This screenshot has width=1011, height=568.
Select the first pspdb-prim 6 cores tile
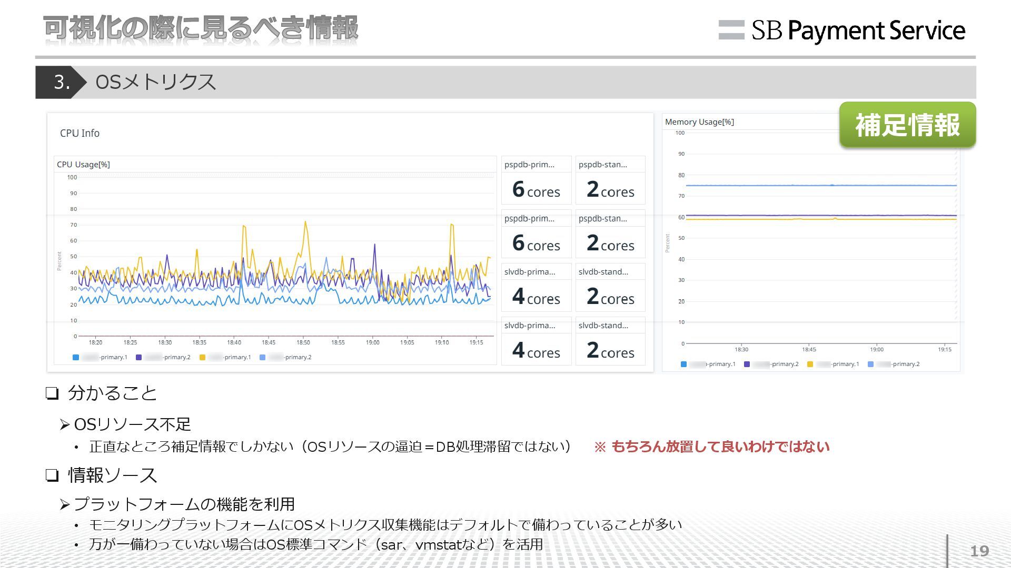point(536,180)
